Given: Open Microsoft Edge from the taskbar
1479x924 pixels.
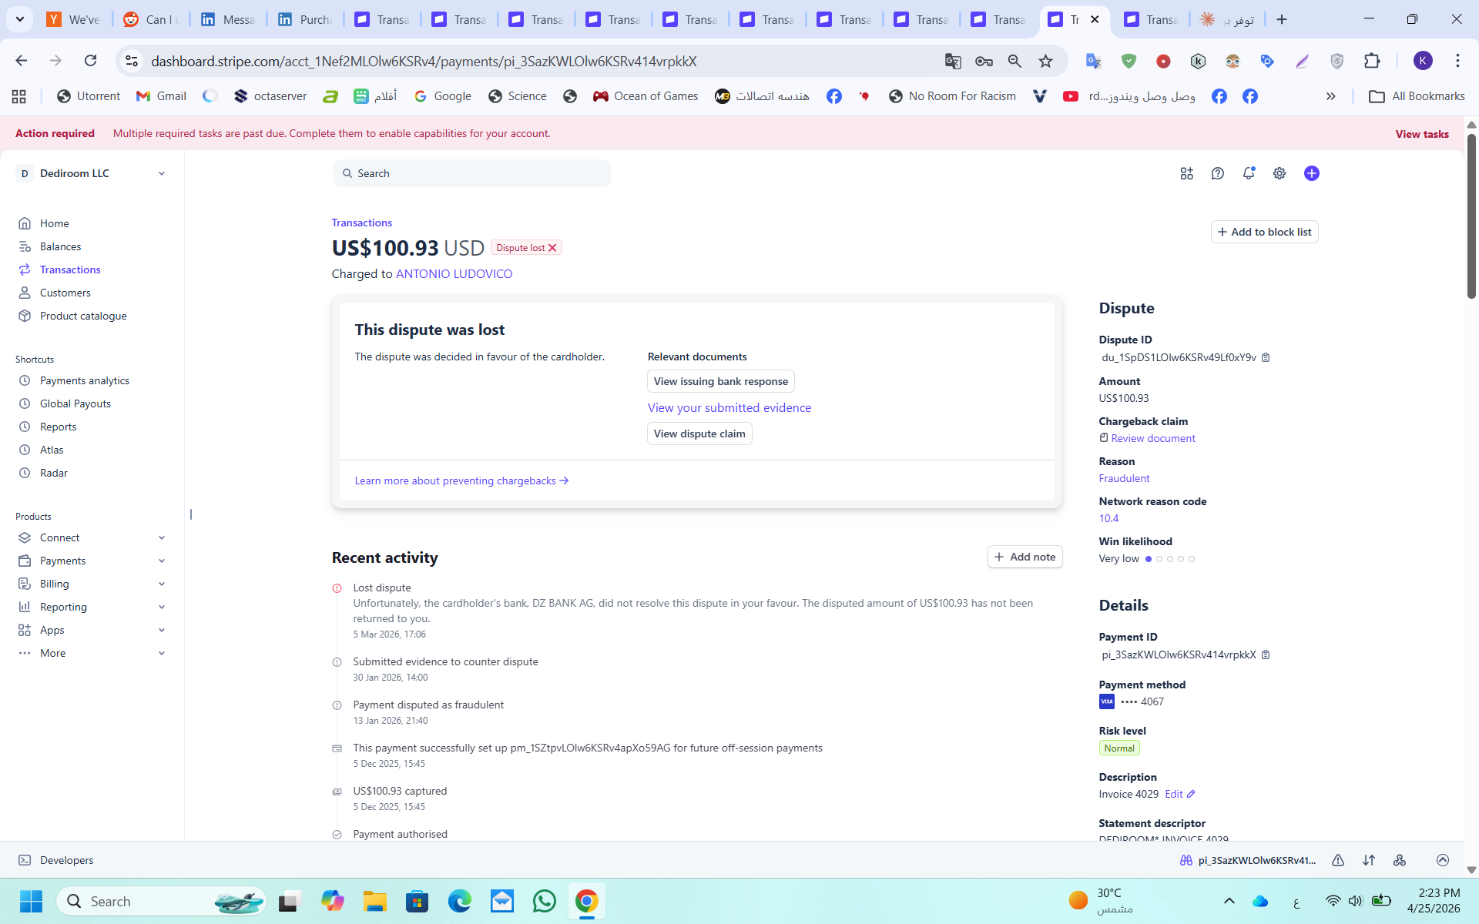Looking at the screenshot, I should [x=460, y=901].
